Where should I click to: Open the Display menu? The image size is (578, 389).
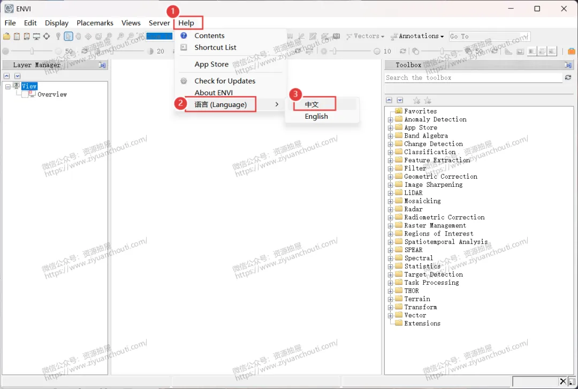click(56, 23)
